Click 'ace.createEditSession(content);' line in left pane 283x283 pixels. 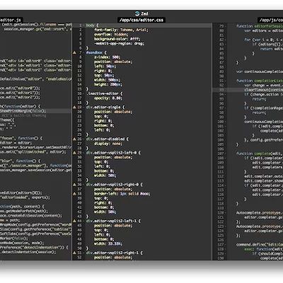31,216
